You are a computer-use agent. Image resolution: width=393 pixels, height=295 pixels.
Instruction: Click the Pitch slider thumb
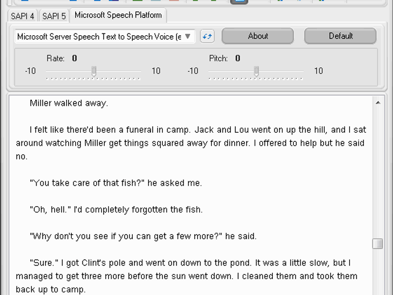[256, 71]
